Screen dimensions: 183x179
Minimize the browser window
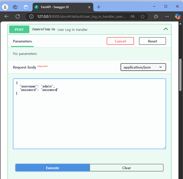[154, 6]
